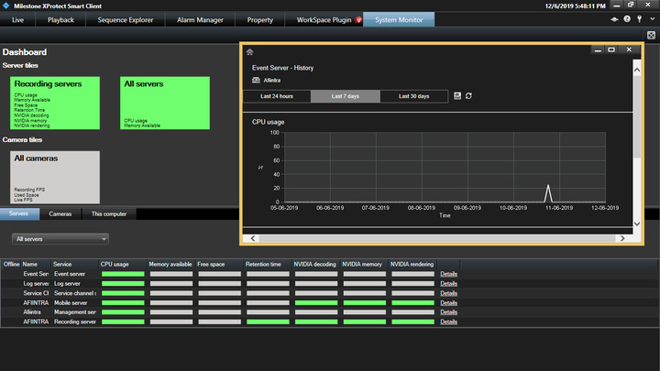
Task: Click the CPU usage bar for the Mobile server
Action: coord(123,302)
